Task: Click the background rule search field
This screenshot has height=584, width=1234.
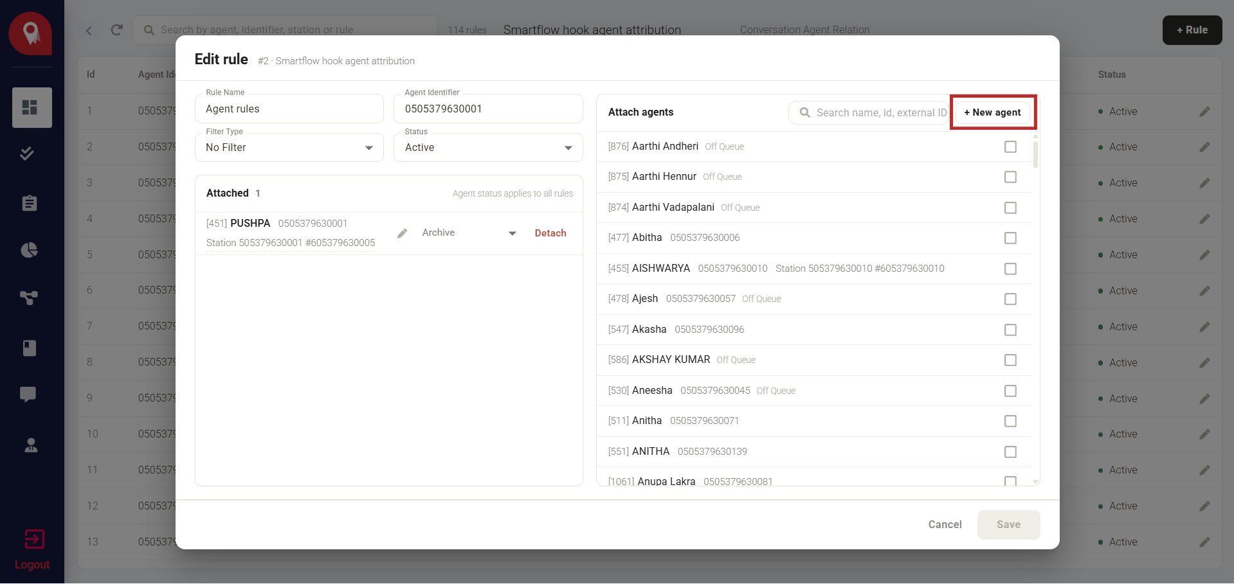Action: tap(286, 30)
